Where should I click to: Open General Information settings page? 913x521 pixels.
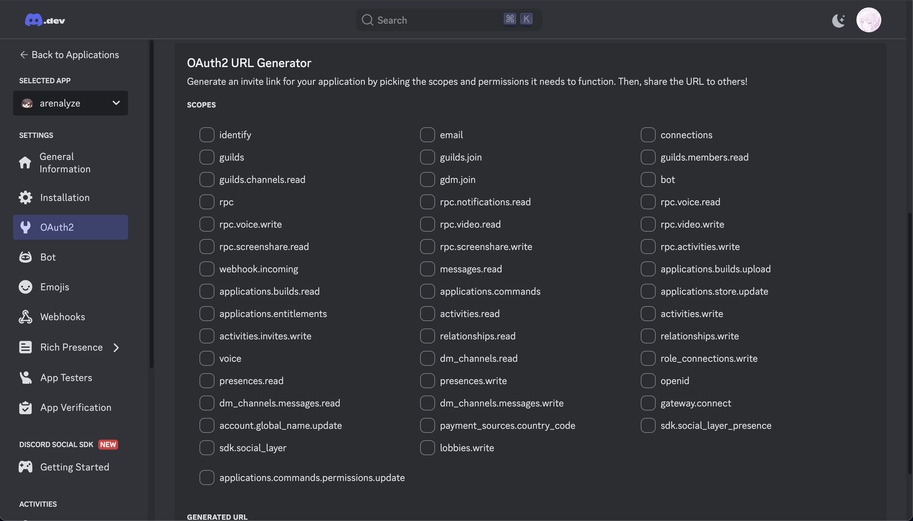[64, 163]
